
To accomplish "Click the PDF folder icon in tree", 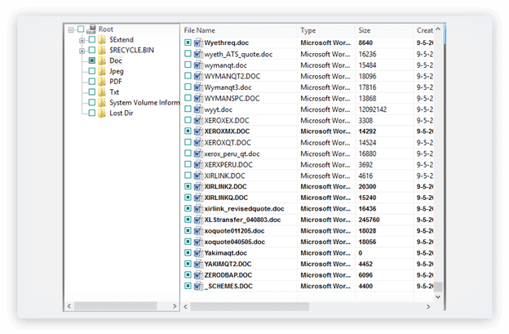I will [102, 82].
